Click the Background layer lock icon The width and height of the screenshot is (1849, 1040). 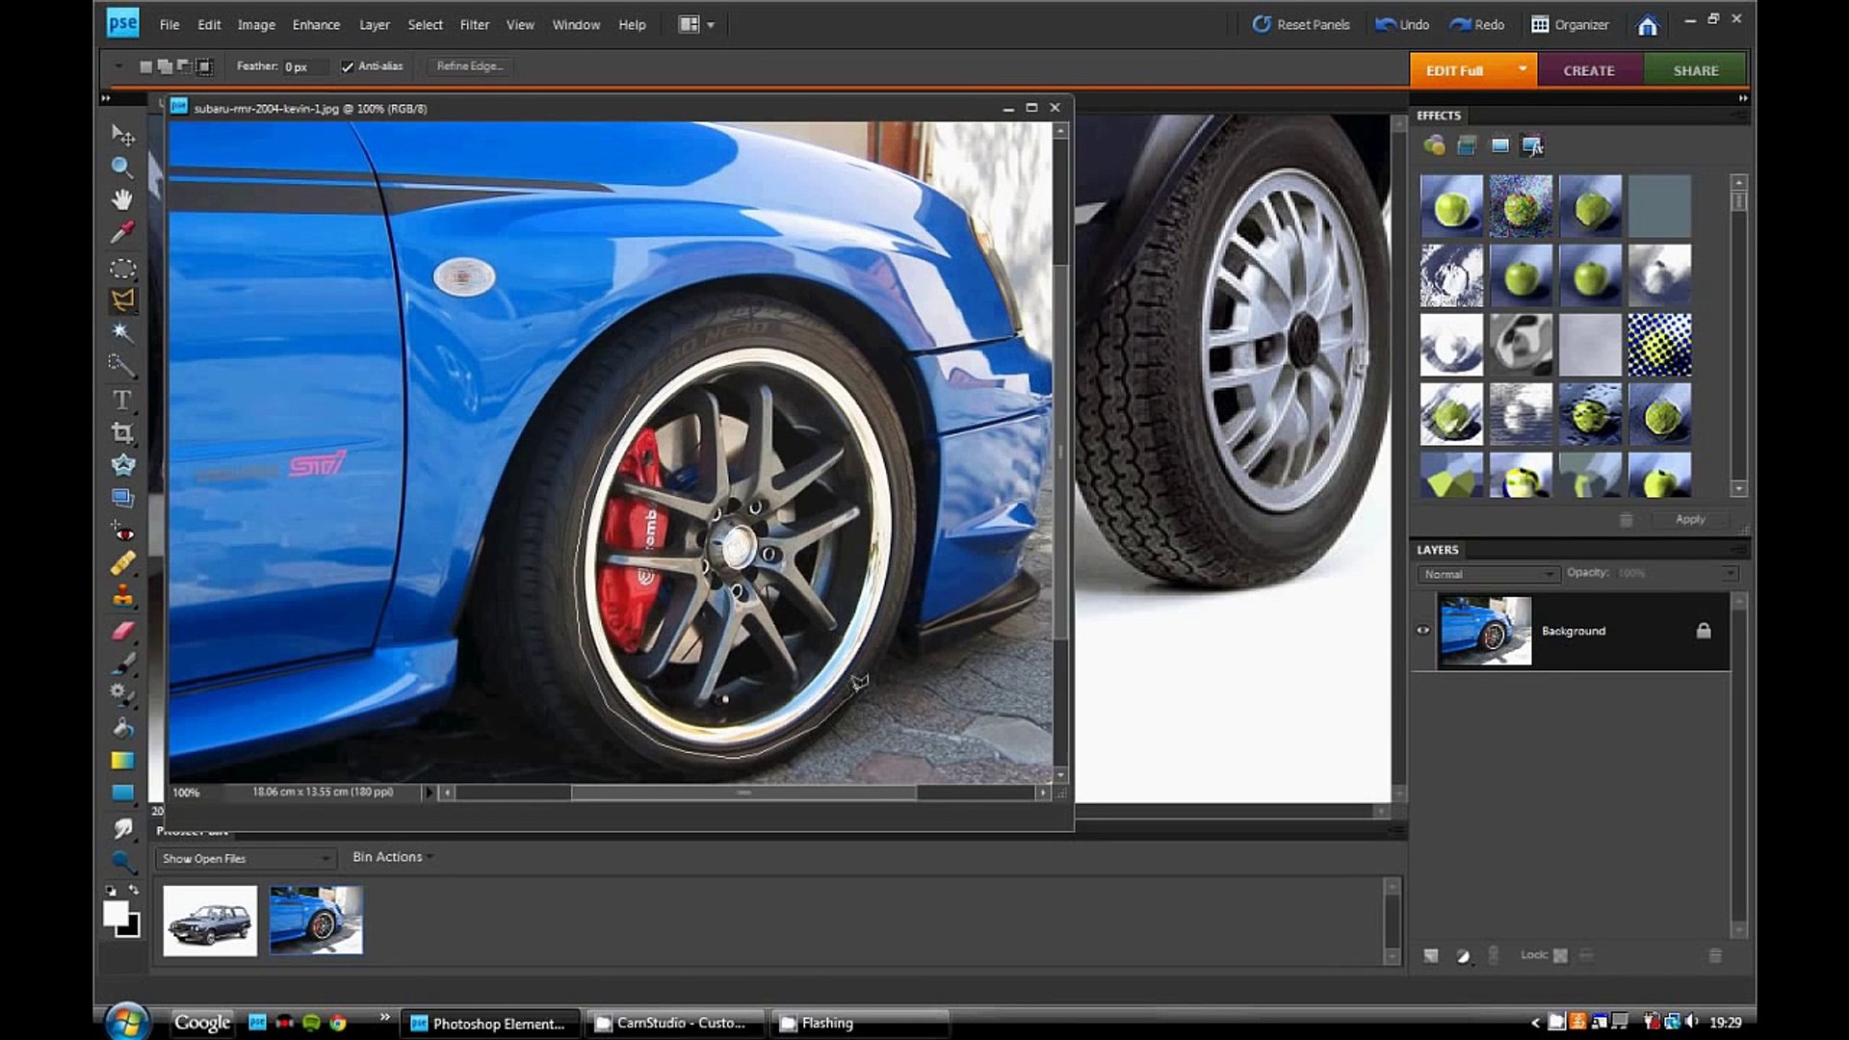pyautogui.click(x=1703, y=631)
